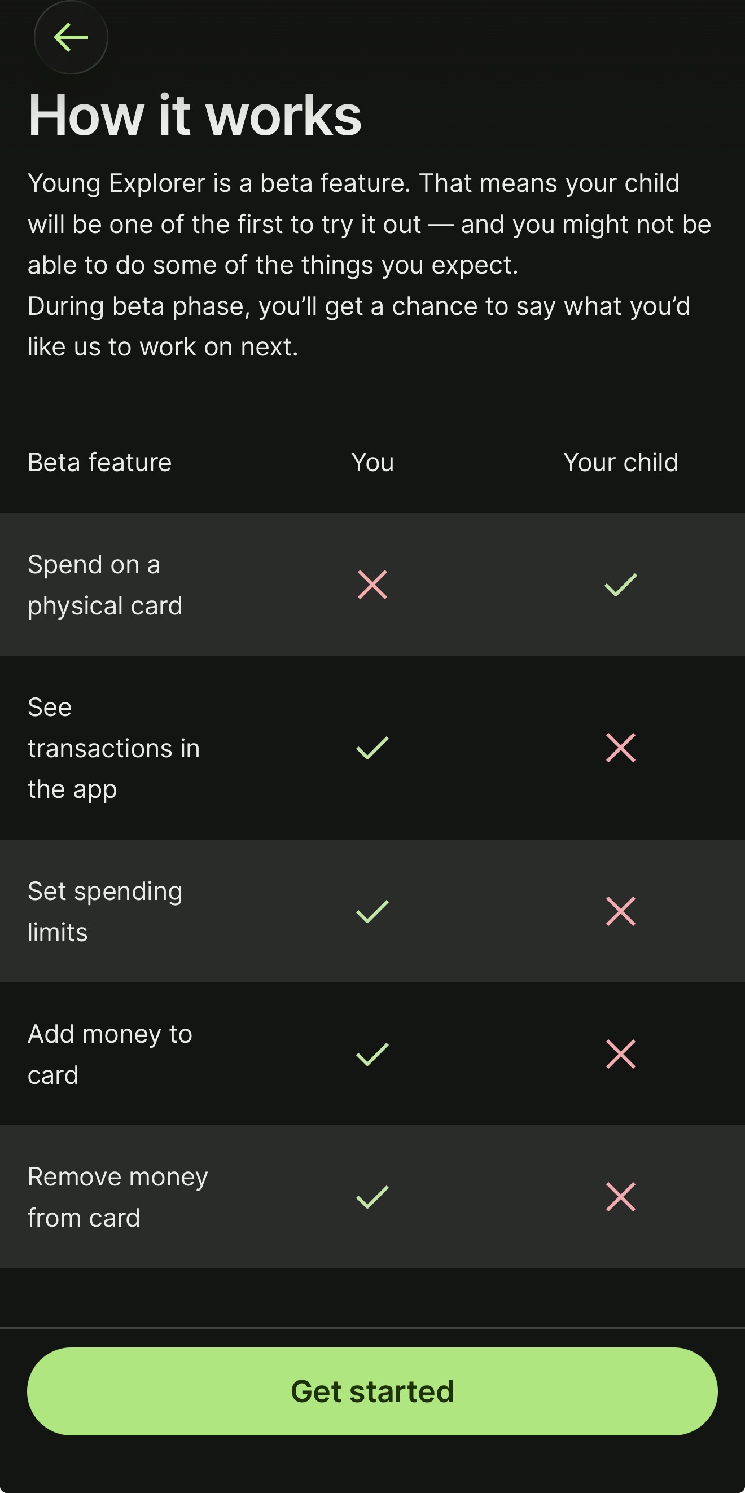Click the You checkmark for Remove money
Screen dimensions: 745x1493
pos(372,1197)
